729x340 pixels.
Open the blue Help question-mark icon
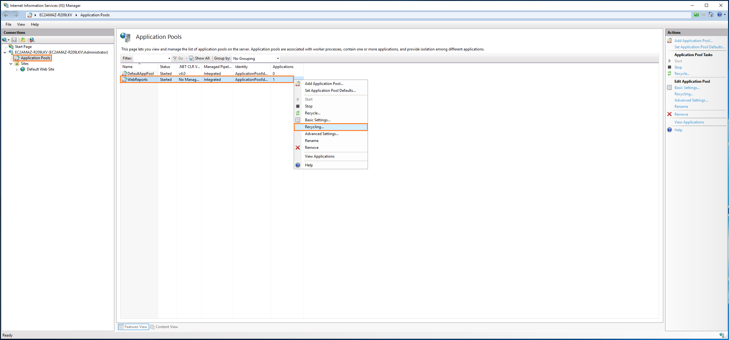(x=720, y=15)
